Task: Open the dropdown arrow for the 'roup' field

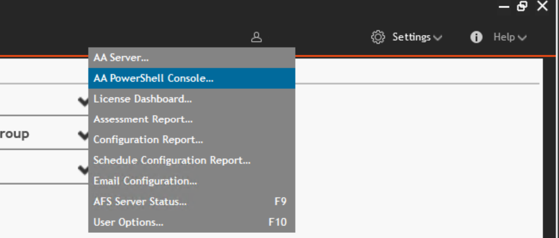Action: (x=83, y=135)
